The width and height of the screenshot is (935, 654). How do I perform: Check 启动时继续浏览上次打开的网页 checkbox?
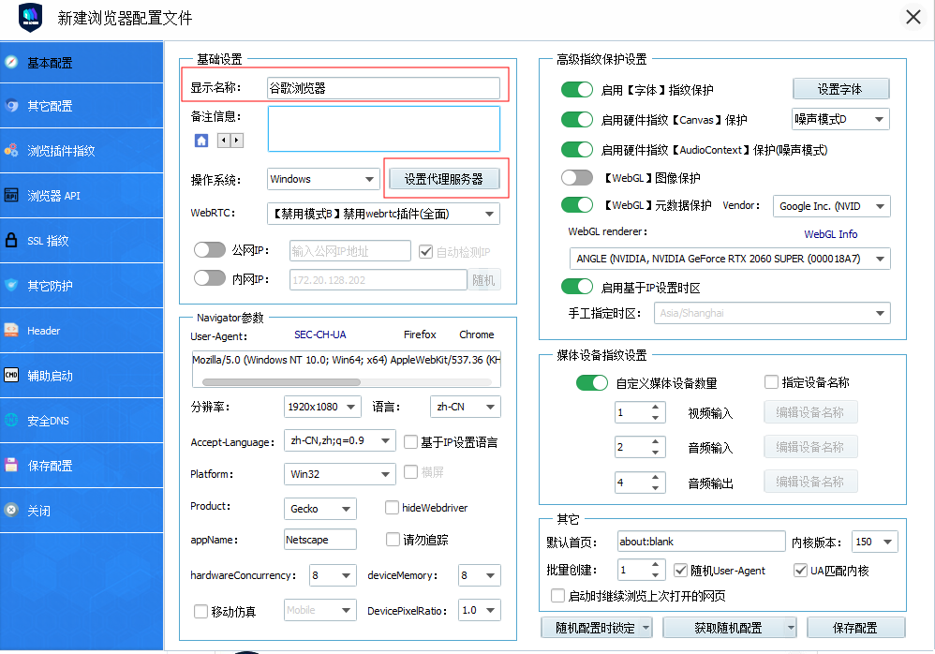[557, 596]
